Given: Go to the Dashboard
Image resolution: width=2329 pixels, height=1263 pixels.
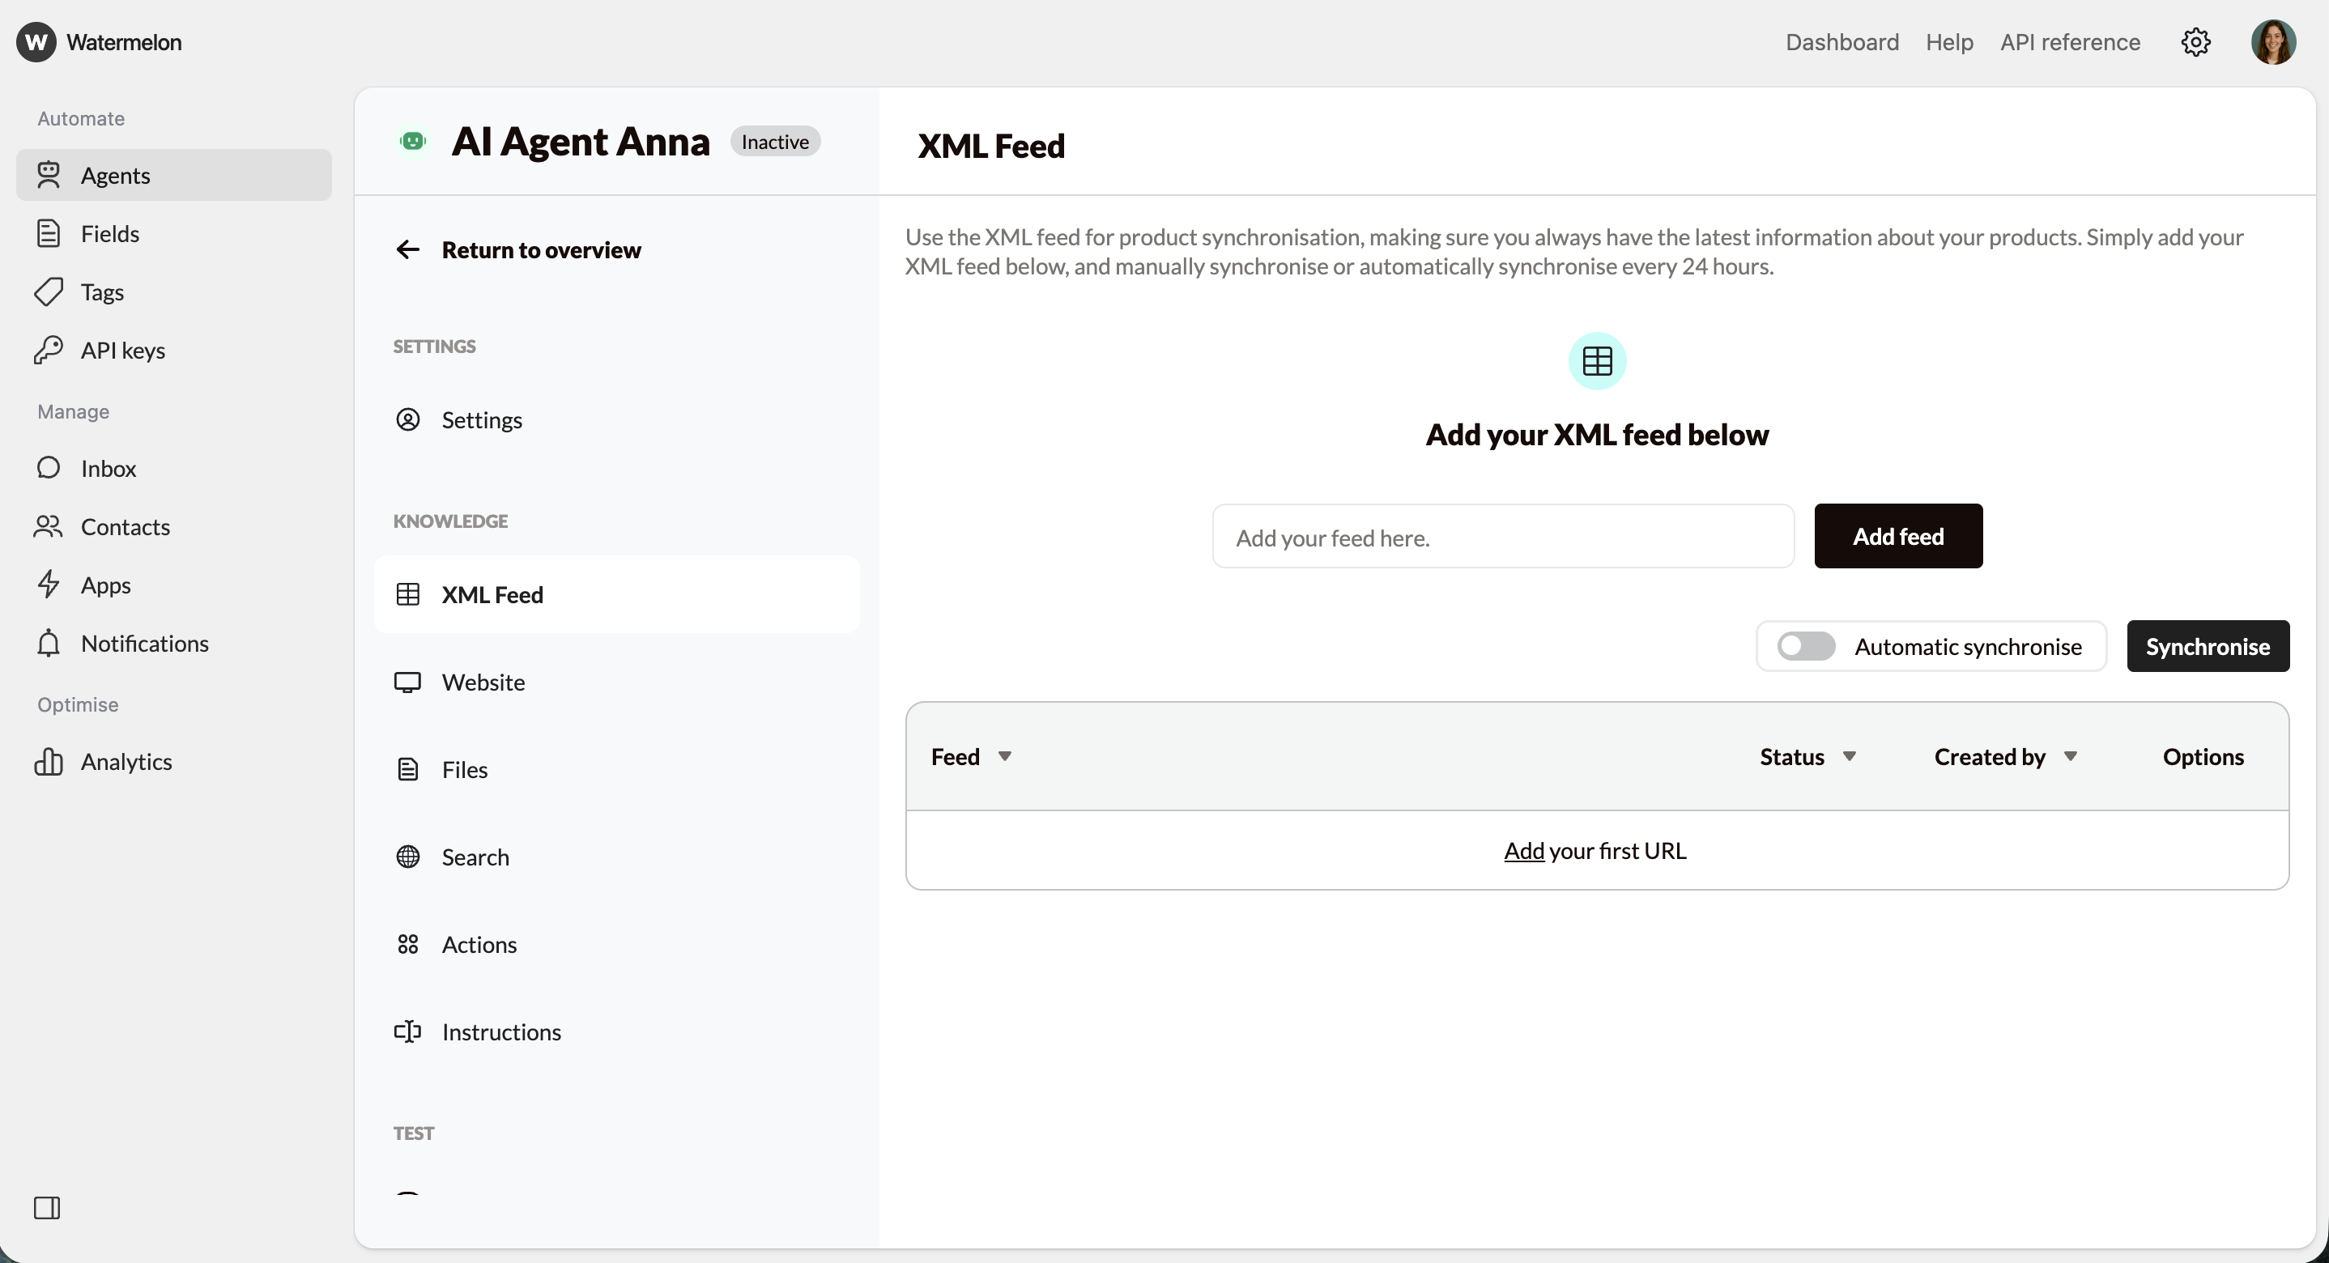Looking at the screenshot, I should pos(1841,41).
